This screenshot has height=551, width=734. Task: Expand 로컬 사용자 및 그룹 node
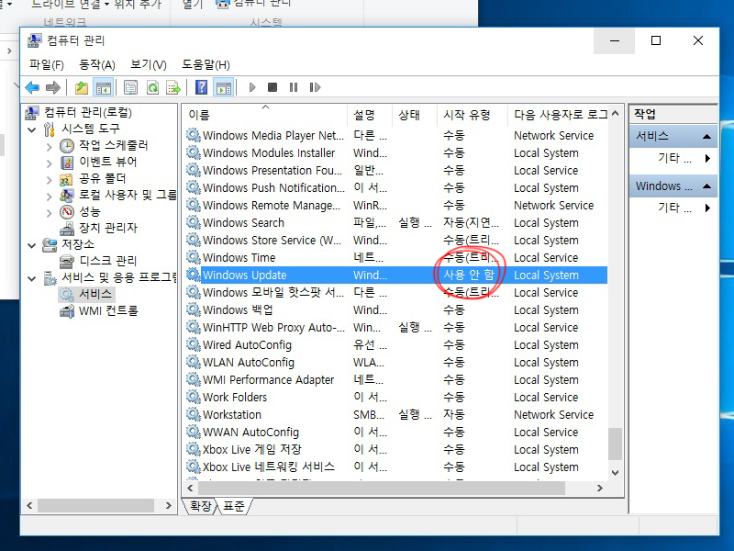pos(50,197)
